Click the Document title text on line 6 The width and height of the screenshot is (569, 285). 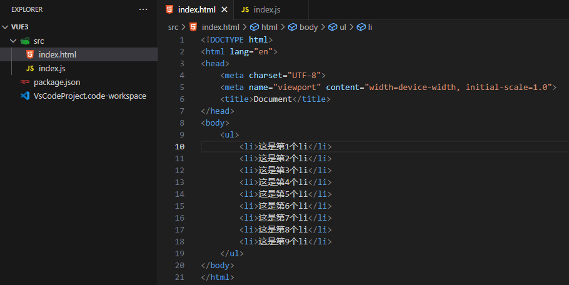pos(273,99)
